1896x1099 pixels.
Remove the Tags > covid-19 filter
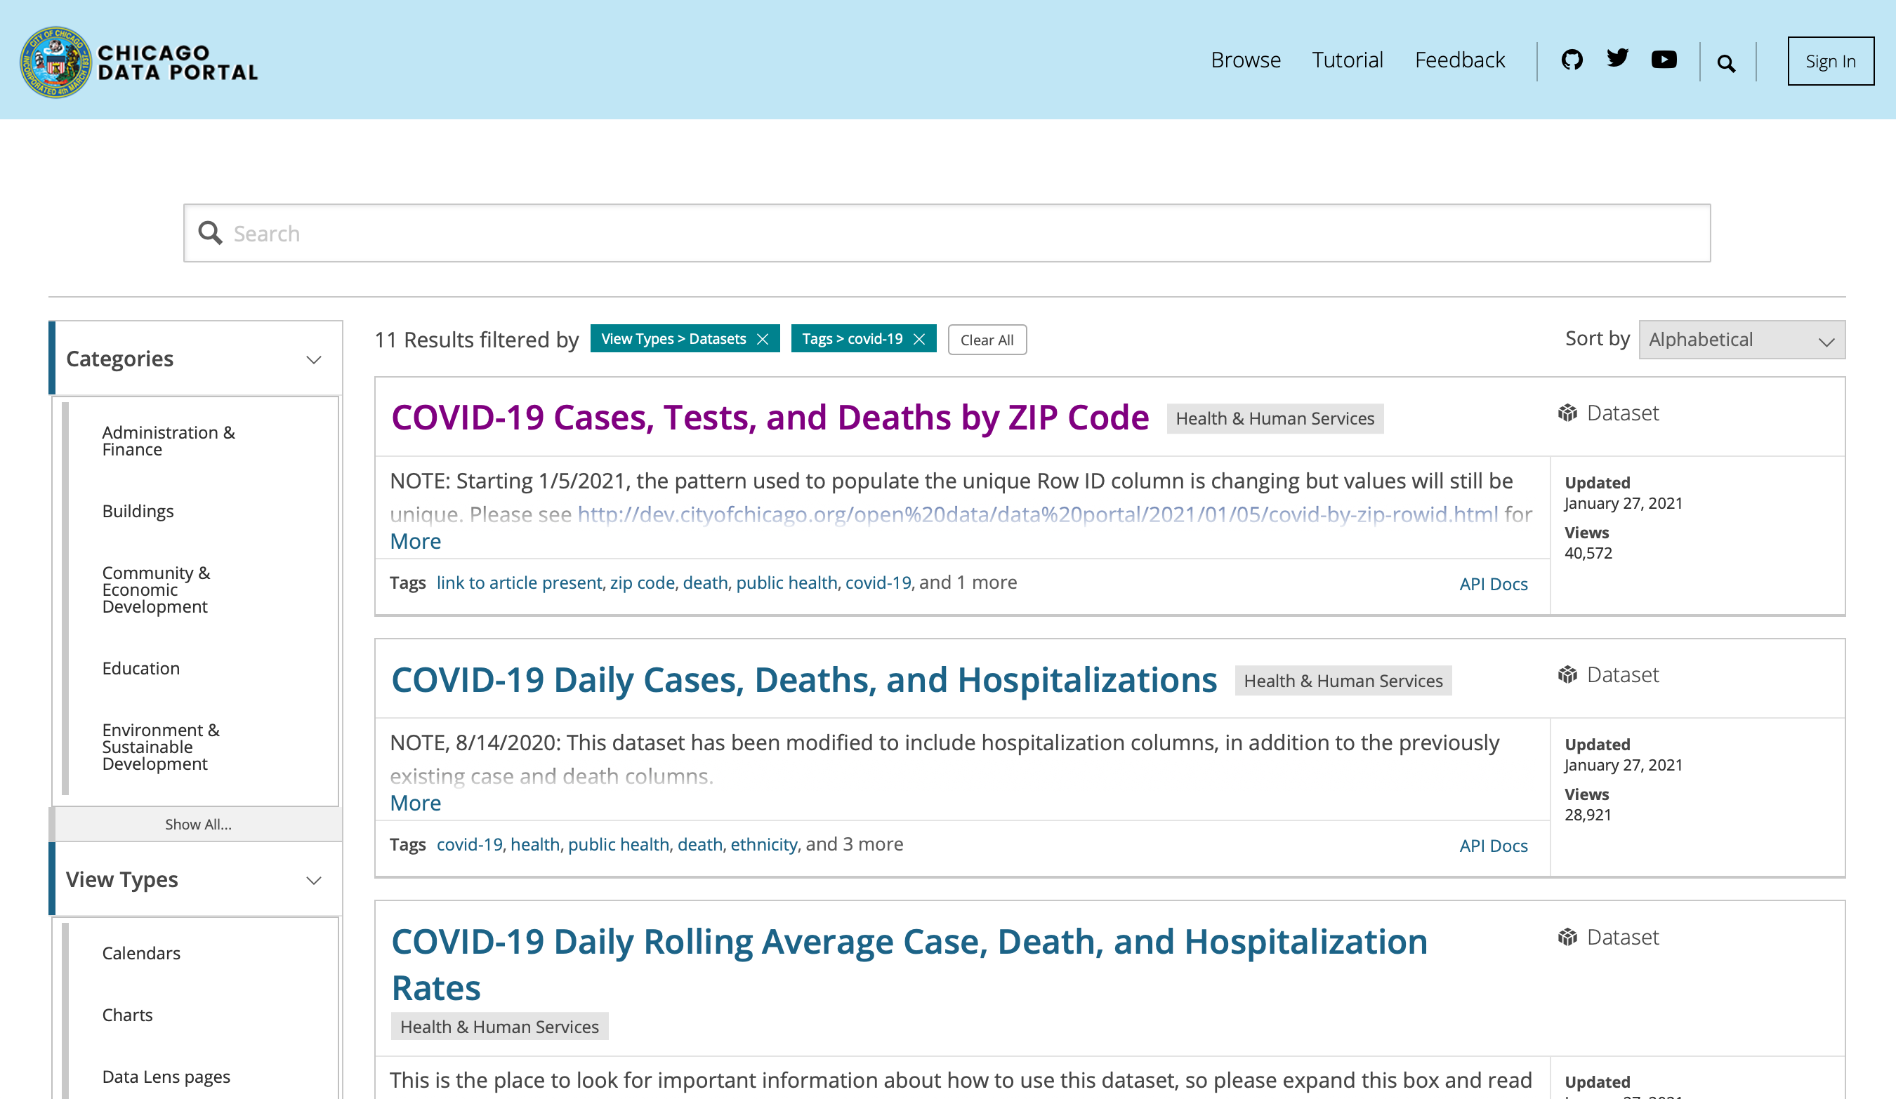(x=919, y=339)
